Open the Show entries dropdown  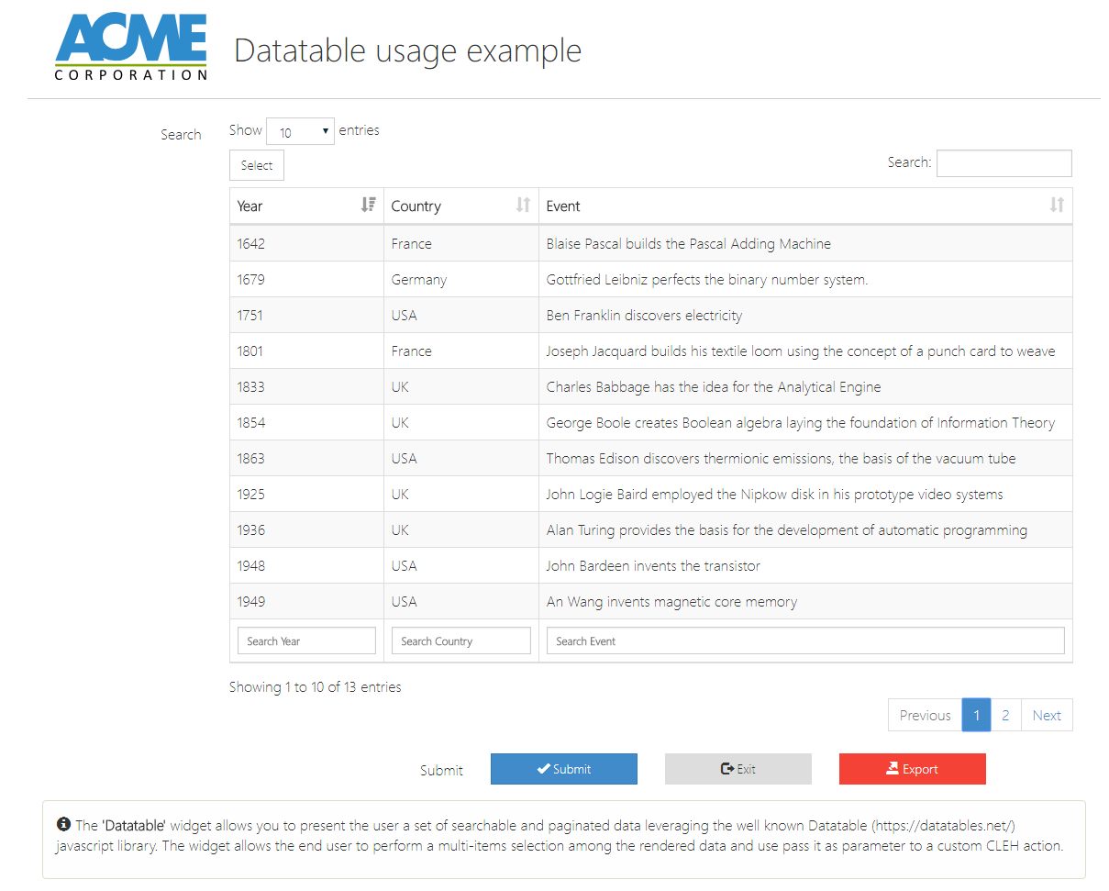coord(301,132)
